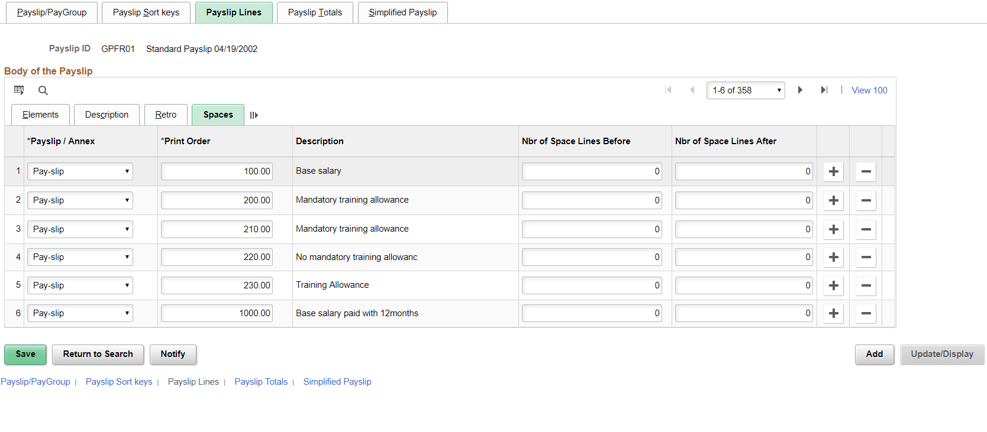The height and width of the screenshot is (432, 987).
Task: Open Payslip/Annex dropdown in row 4
Action: (x=80, y=257)
